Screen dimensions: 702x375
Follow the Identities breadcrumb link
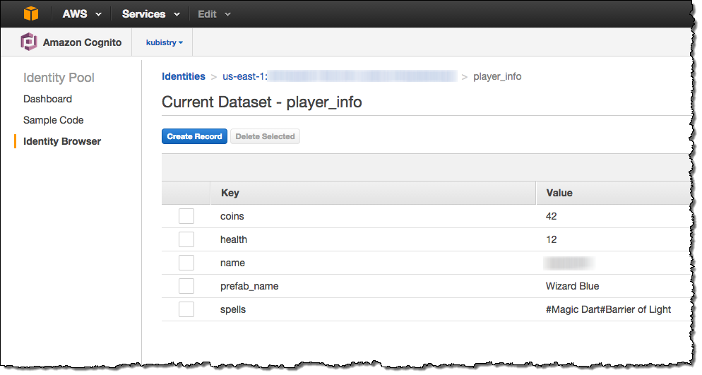point(184,76)
